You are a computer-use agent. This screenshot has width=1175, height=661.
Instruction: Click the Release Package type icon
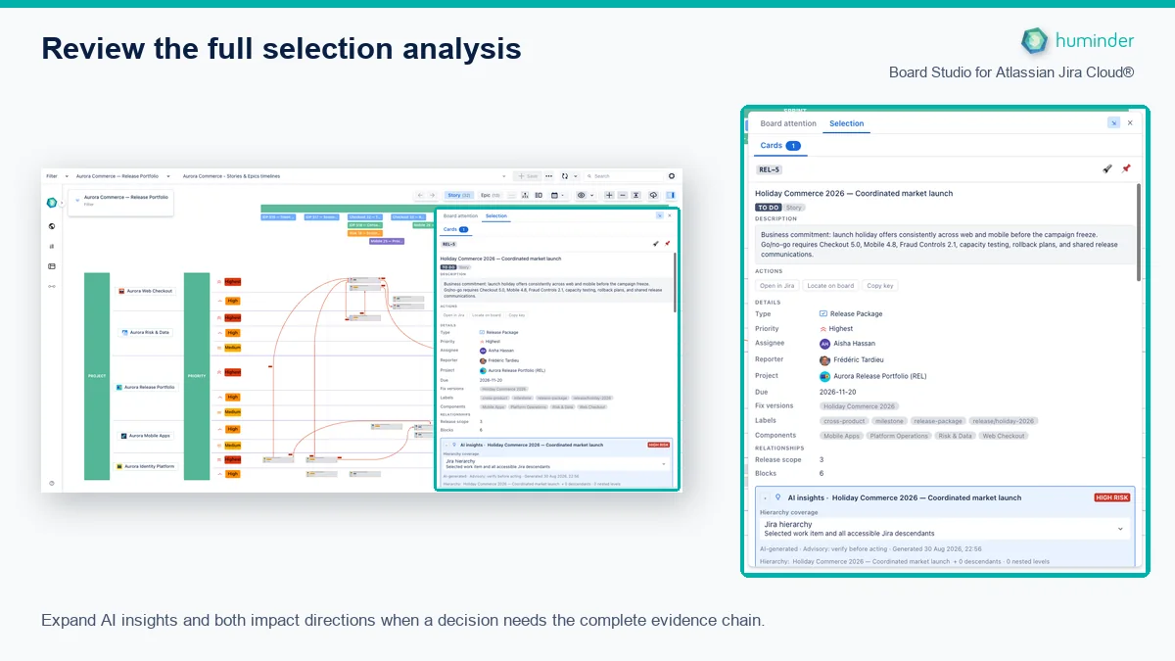(823, 313)
